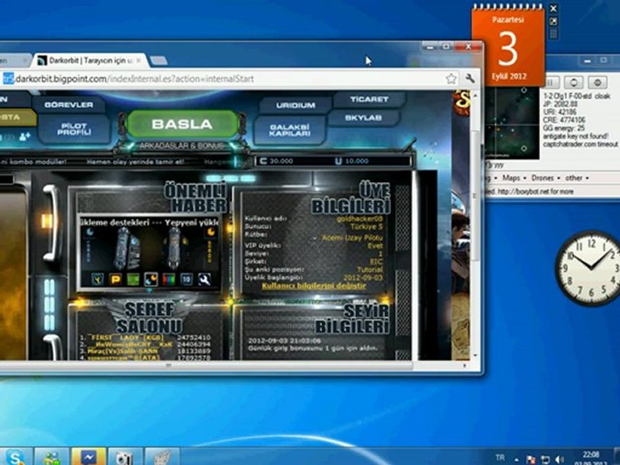This screenshot has height=465, width=620.
Task: Expand the other dropdown in bot window
Action: click(577, 178)
